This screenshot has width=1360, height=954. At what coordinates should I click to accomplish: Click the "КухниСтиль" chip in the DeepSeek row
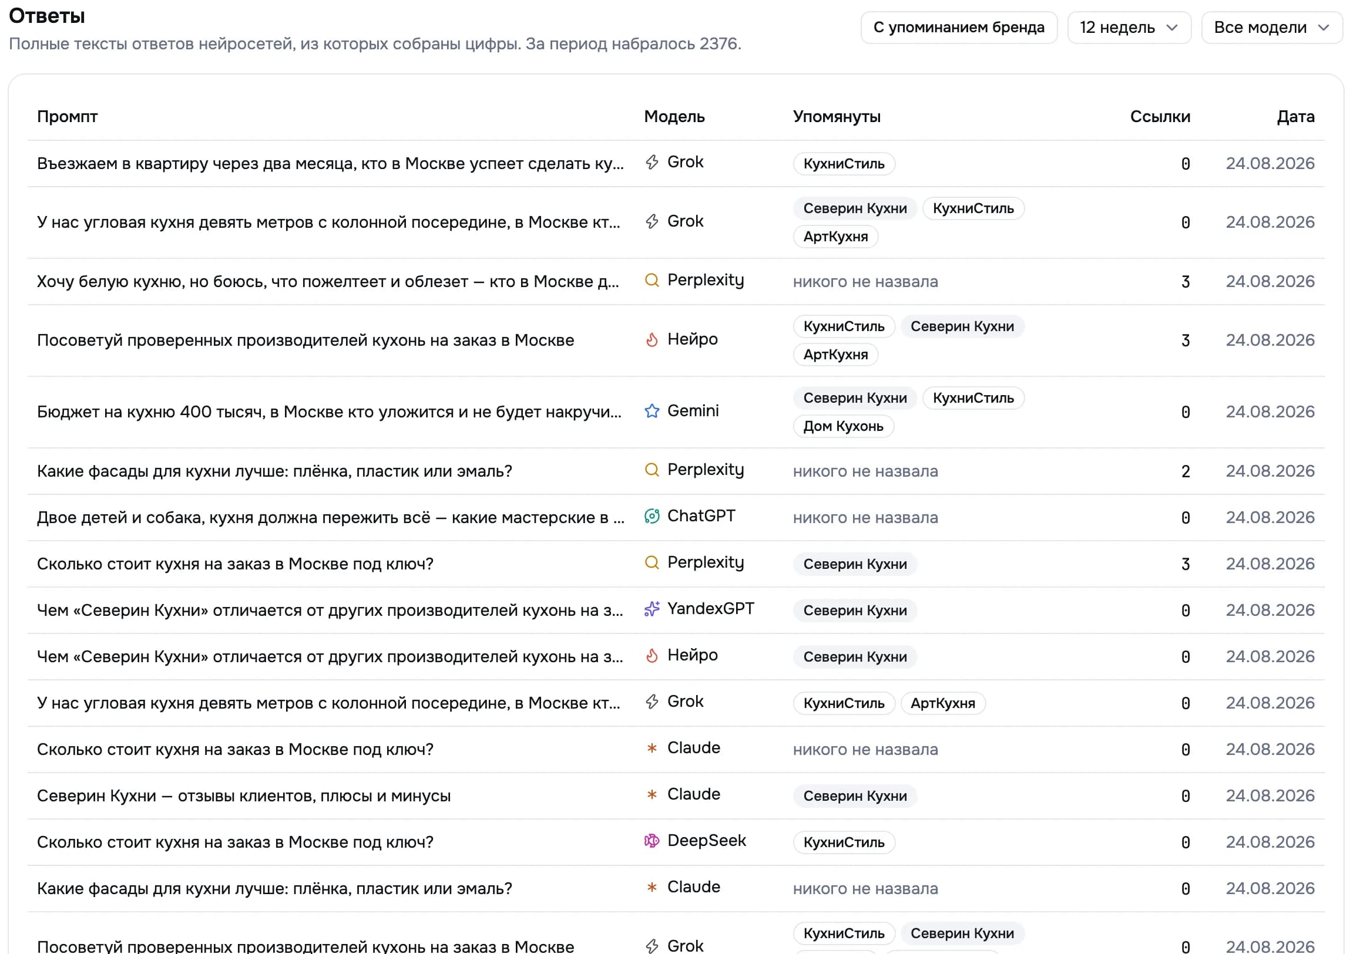tap(844, 842)
